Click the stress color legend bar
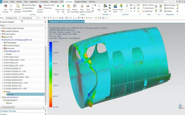The width and height of the screenshot is (185, 115). coord(51,74)
